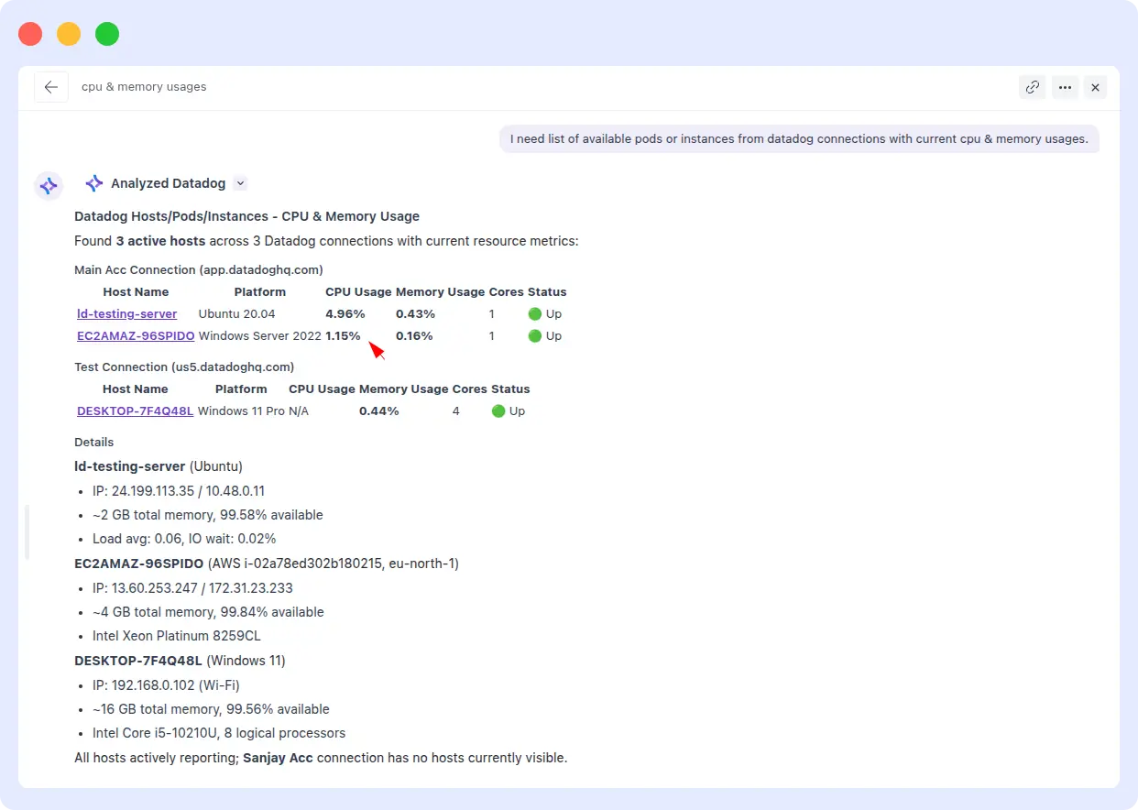Open the EC2AMAZ-96SPIDO host link

click(136, 335)
